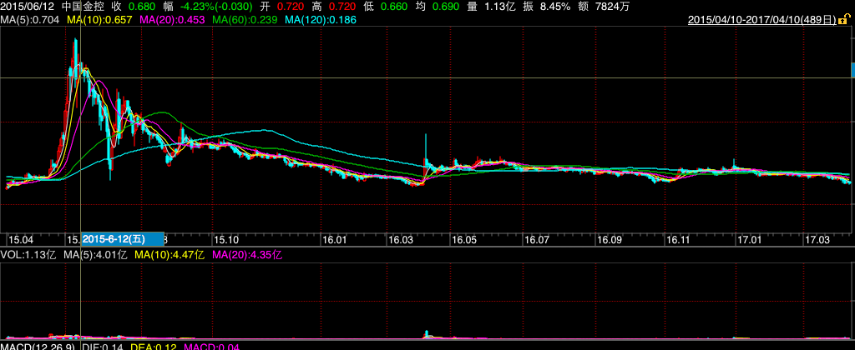Select the volume MA(20):4.35亿 label
Viewport: 855px width, 350px height.
(246, 254)
